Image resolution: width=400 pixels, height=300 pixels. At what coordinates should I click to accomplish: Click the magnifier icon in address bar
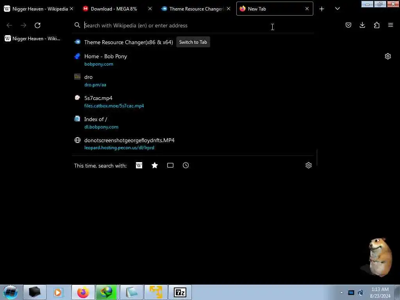pyautogui.click(x=77, y=25)
